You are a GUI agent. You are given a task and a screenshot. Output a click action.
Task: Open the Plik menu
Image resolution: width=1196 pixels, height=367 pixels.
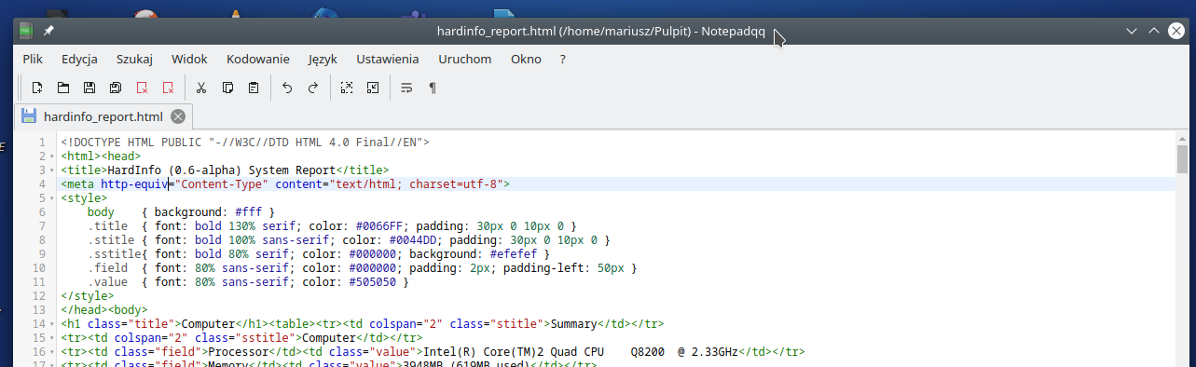(33, 59)
